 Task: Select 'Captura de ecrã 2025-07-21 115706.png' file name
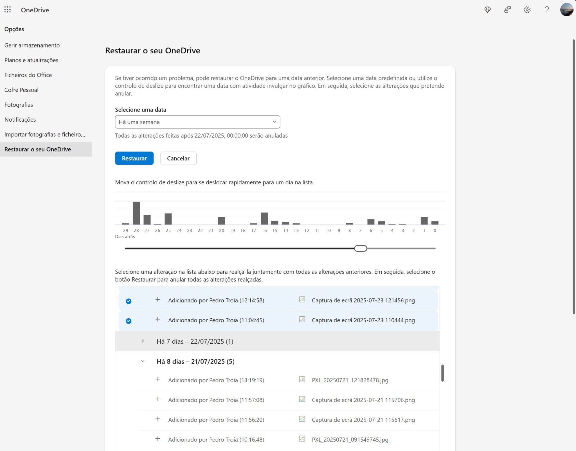tap(363, 400)
